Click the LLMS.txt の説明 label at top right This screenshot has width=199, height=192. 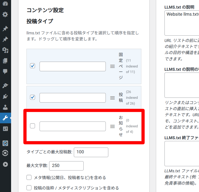[x=179, y=7]
